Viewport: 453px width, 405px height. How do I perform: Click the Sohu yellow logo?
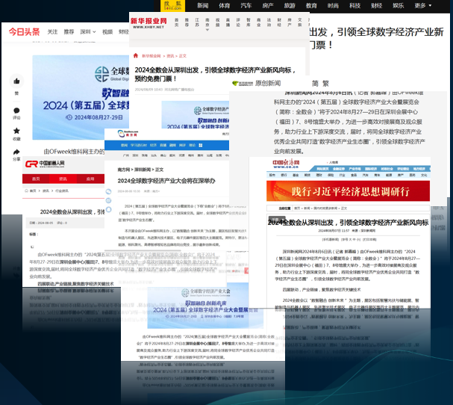coord(172,5)
